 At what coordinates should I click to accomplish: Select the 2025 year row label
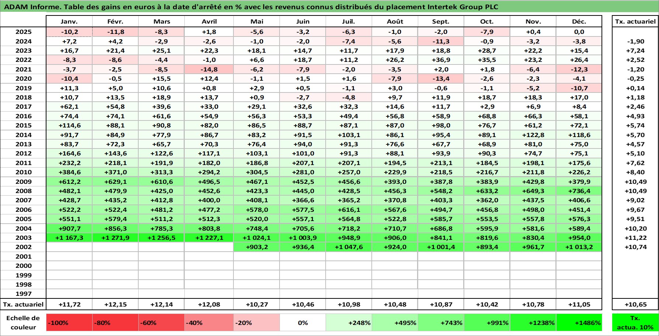point(23,32)
